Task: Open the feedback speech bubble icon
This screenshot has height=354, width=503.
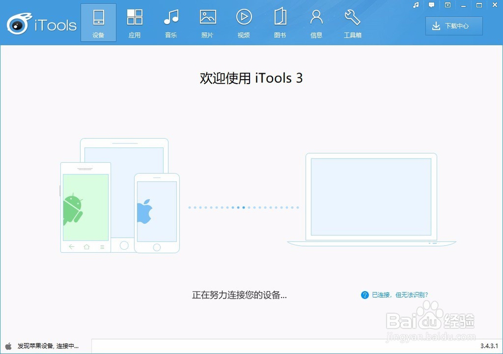Action: 432,5
